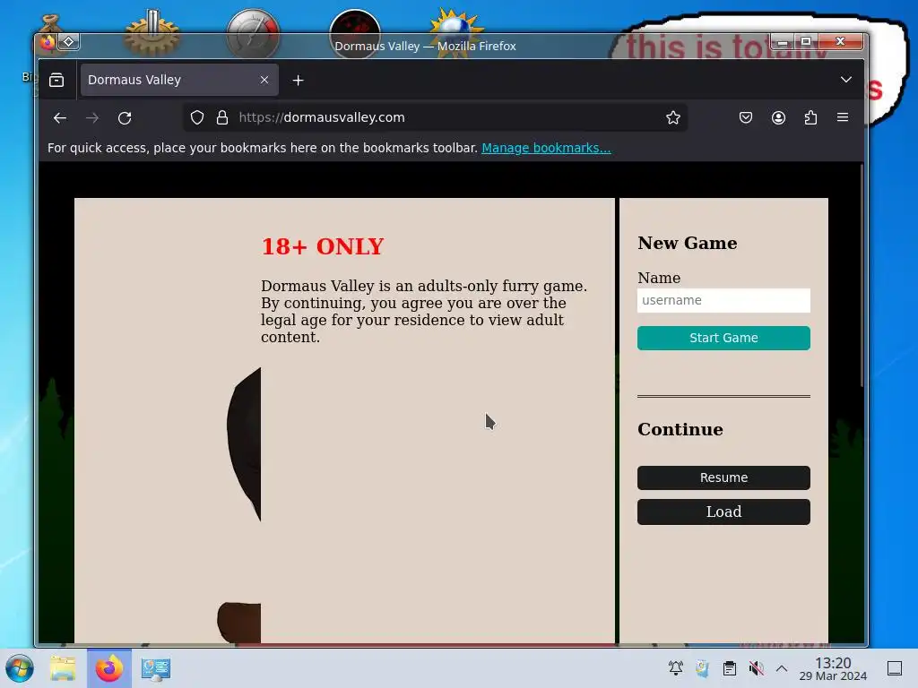Click the updates tray icon beside the bell
Viewport: 918px width, 688px height.
(702, 668)
